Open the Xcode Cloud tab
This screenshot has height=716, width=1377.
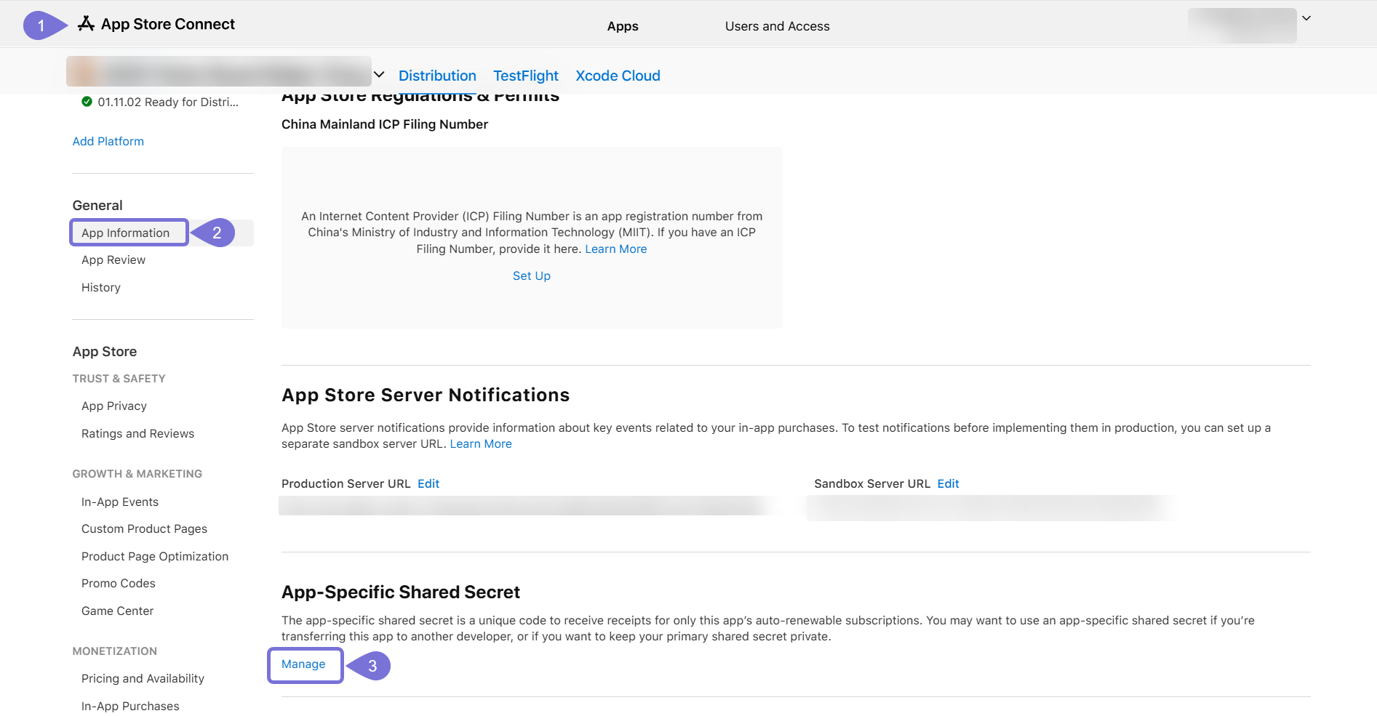coord(618,76)
